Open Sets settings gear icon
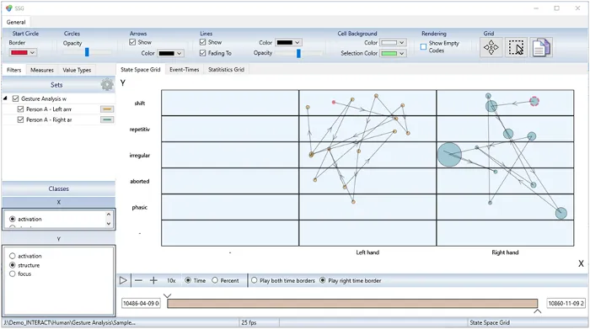Image resolution: width=590 pixels, height=329 pixels. (107, 85)
